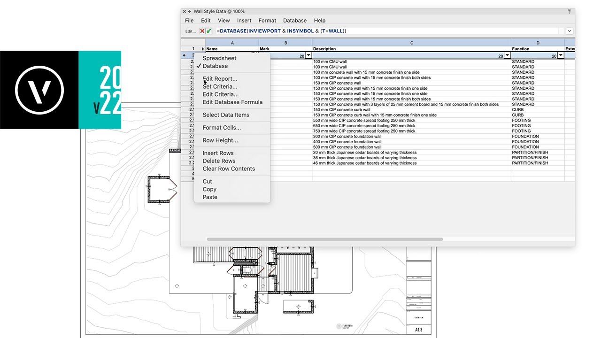Open the View menu

tap(224, 21)
